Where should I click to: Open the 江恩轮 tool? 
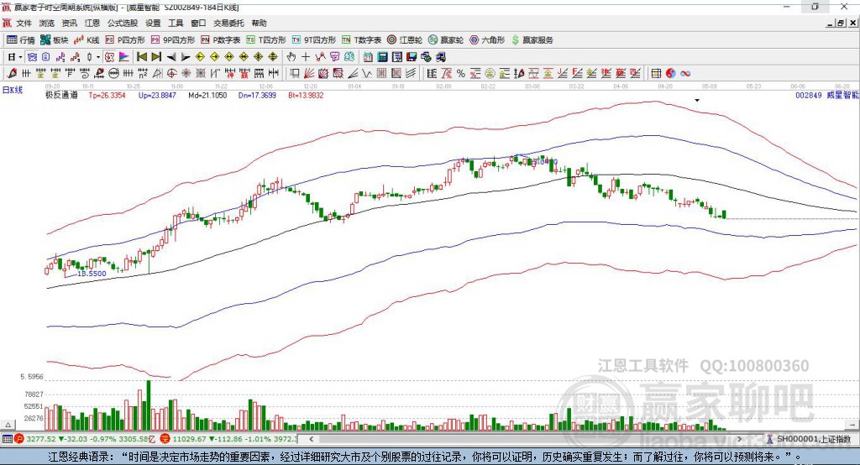(405, 40)
